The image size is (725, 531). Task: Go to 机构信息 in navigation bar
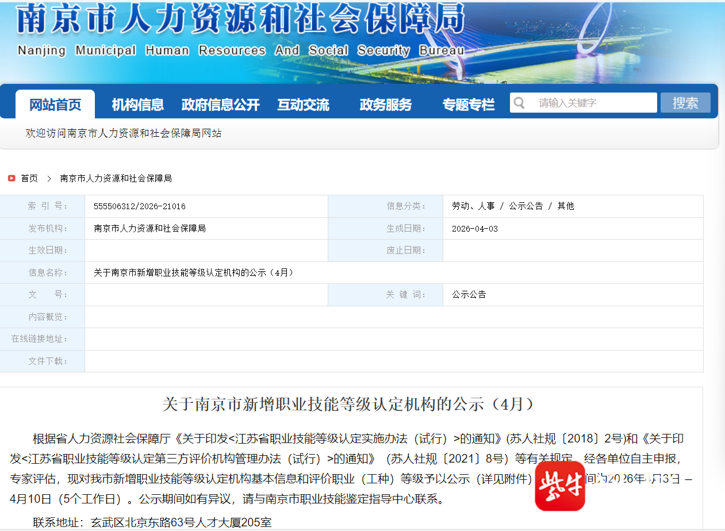(137, 105)
